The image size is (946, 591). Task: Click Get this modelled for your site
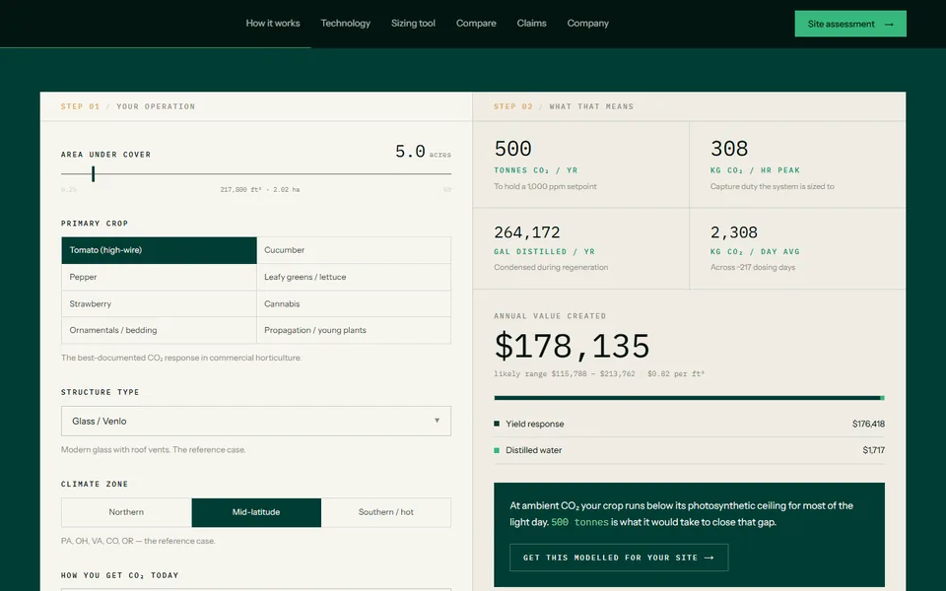point(619,558)
